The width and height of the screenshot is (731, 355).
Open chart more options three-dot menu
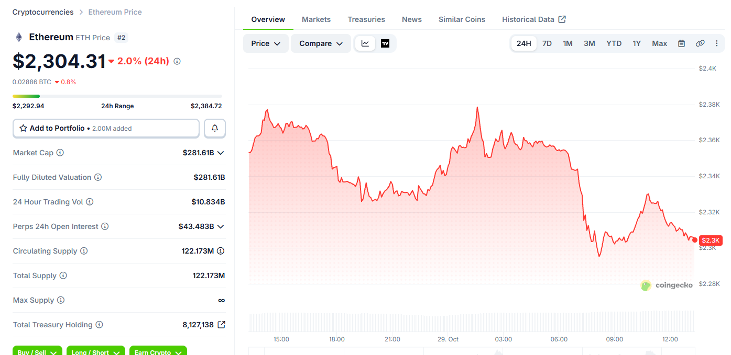[717, 43]
